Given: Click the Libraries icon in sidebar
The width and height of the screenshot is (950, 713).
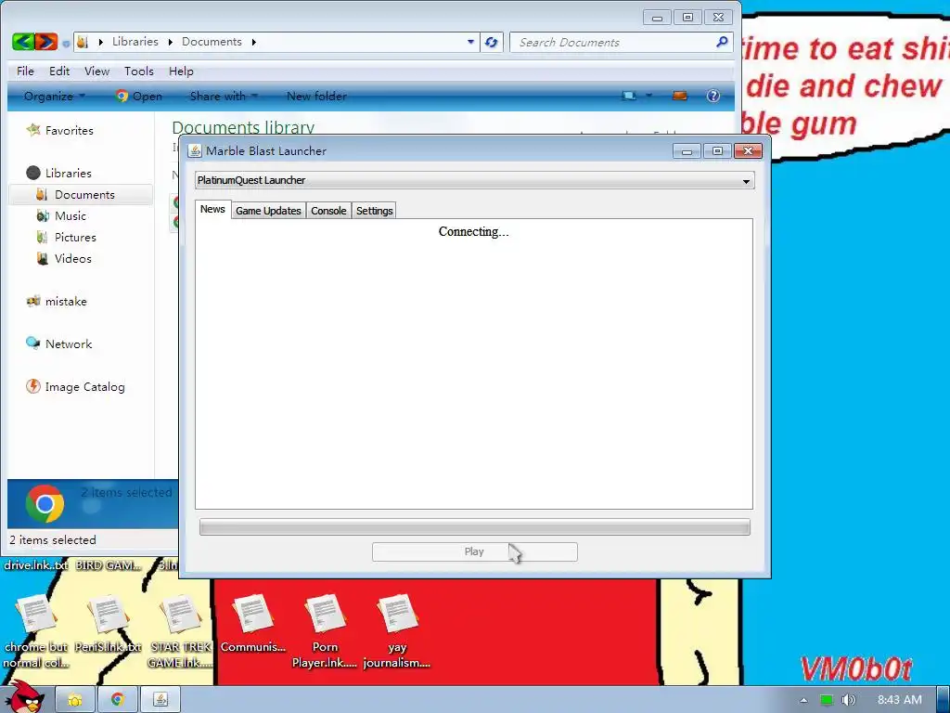Looking at the screenshot, I should (33, 173).
